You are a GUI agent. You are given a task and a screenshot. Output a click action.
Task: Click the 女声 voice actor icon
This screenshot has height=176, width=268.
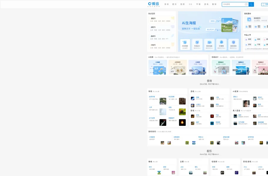[x=255, y=116]
